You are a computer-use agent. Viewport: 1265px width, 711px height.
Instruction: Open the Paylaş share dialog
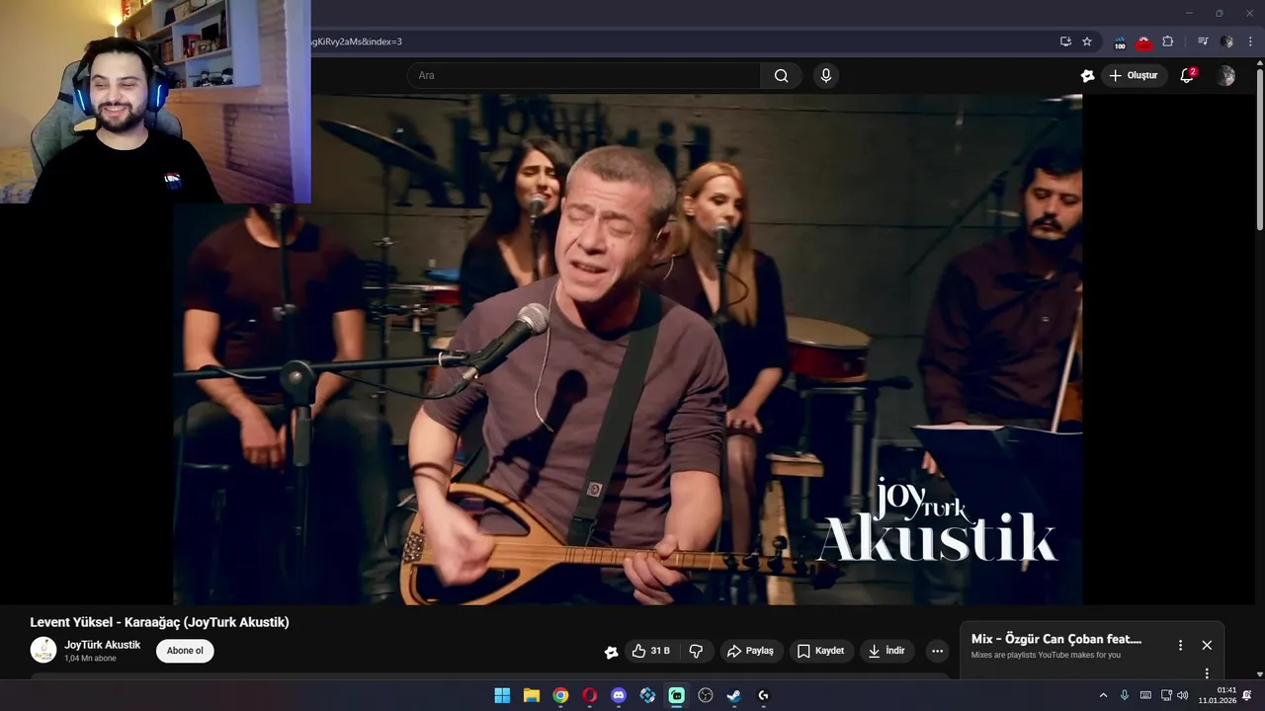[x=750, y=651]
